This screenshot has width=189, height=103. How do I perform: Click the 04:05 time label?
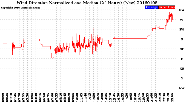point(32,98)
